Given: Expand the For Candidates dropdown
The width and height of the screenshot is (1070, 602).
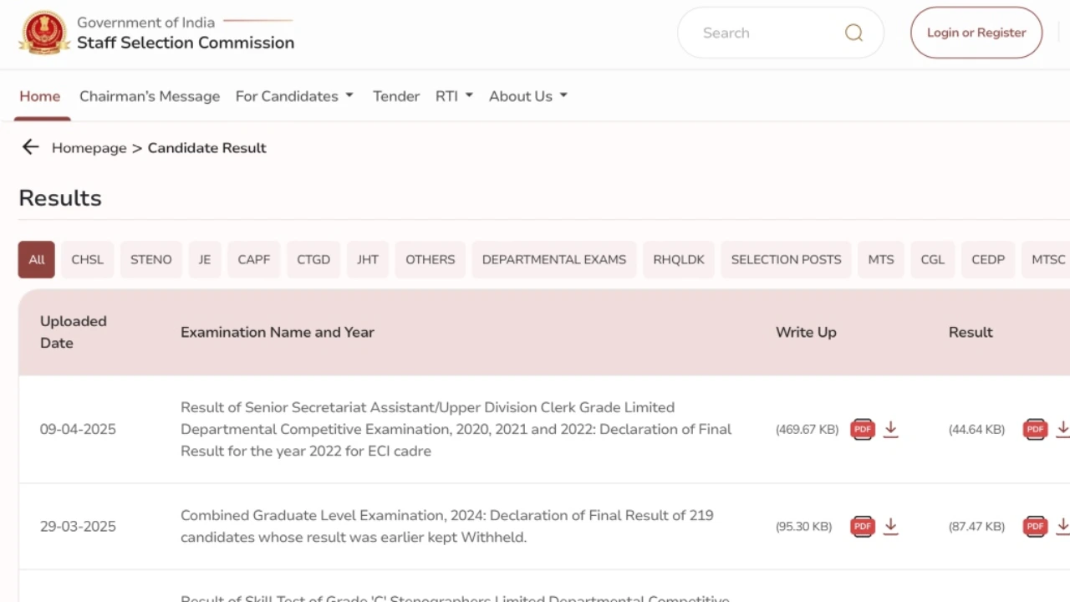Looking at the screenshot, I should tap(294, 96).
